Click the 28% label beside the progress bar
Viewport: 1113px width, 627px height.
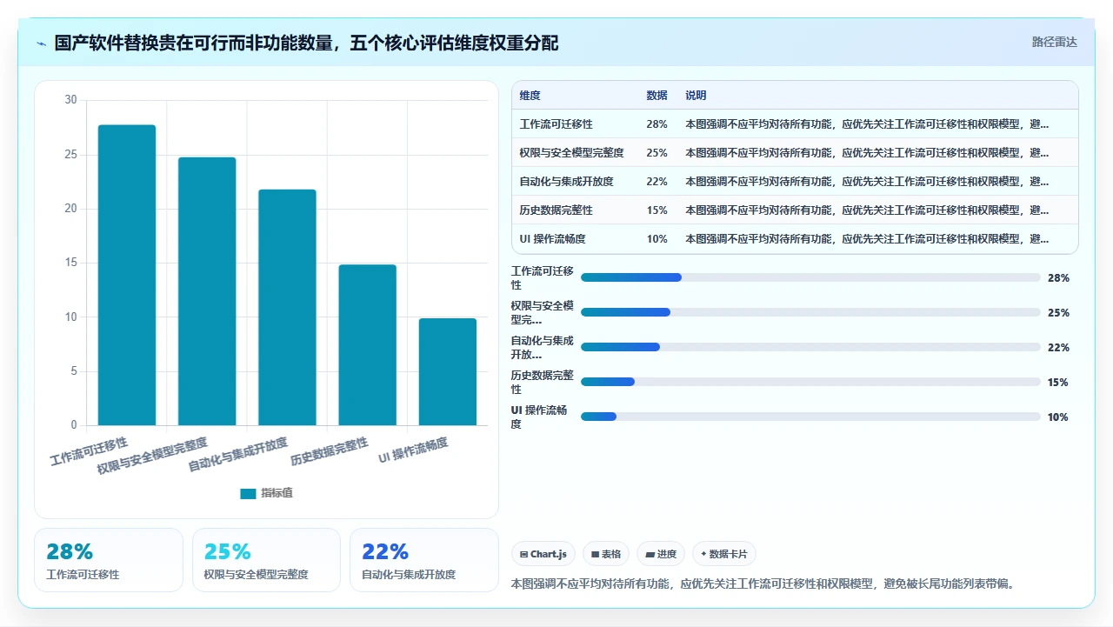point(1058,278)
